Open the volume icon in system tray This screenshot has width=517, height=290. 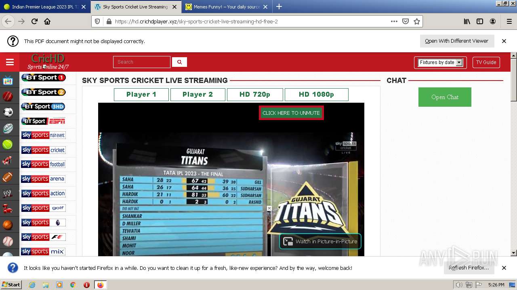(459, 285)
